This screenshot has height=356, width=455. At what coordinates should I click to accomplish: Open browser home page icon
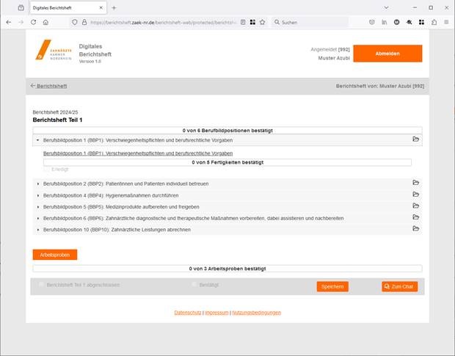click(45, 22)
